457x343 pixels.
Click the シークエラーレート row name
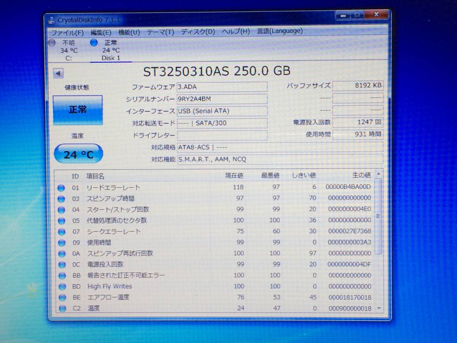click(114, 232)
